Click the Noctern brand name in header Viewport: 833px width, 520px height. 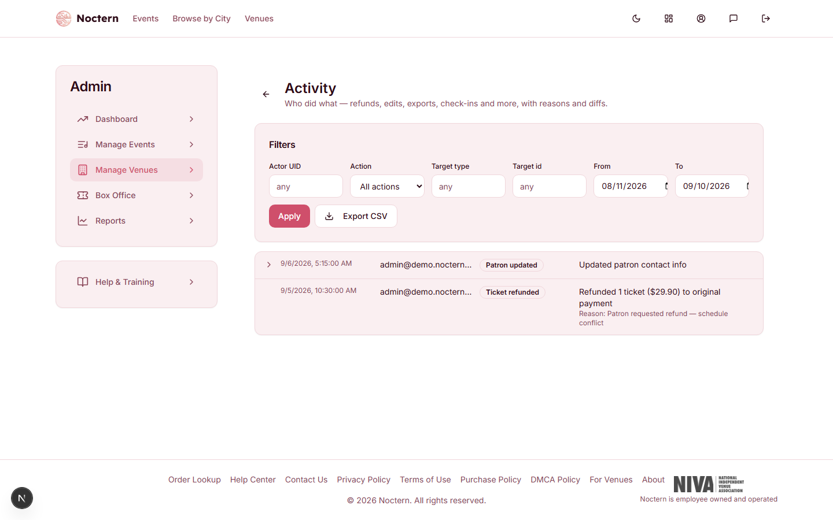97,18
